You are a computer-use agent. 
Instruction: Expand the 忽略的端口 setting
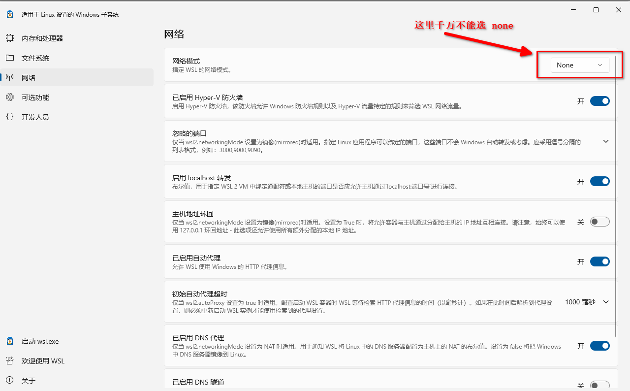[606, 141]
